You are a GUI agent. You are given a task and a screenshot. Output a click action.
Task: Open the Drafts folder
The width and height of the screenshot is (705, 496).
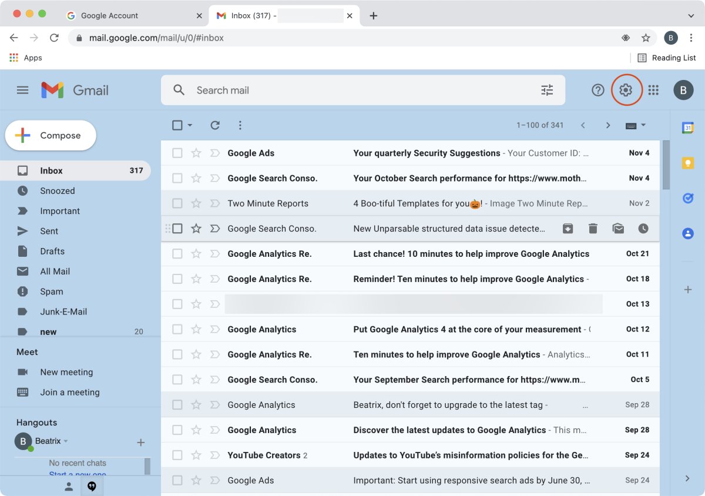click(x=52, y=252)
